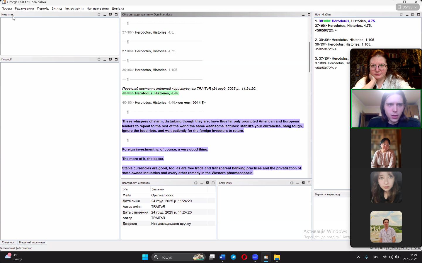This screenshot has width=422, height=263.
Task: Open the Notepad pane settings gear
Action: point(99,15)
